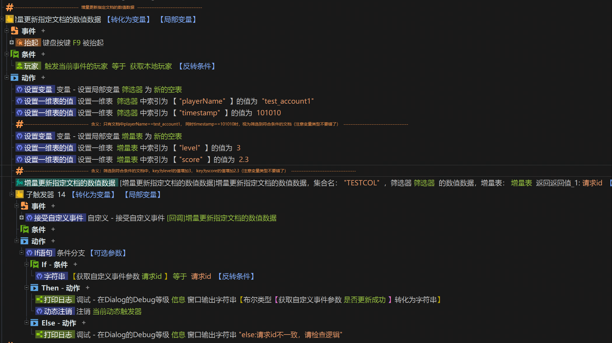Click the blue 动作 play icon under main trigger
Image resolution: width=612 pixels, height=343 pixels.
(x=15, y=78)
